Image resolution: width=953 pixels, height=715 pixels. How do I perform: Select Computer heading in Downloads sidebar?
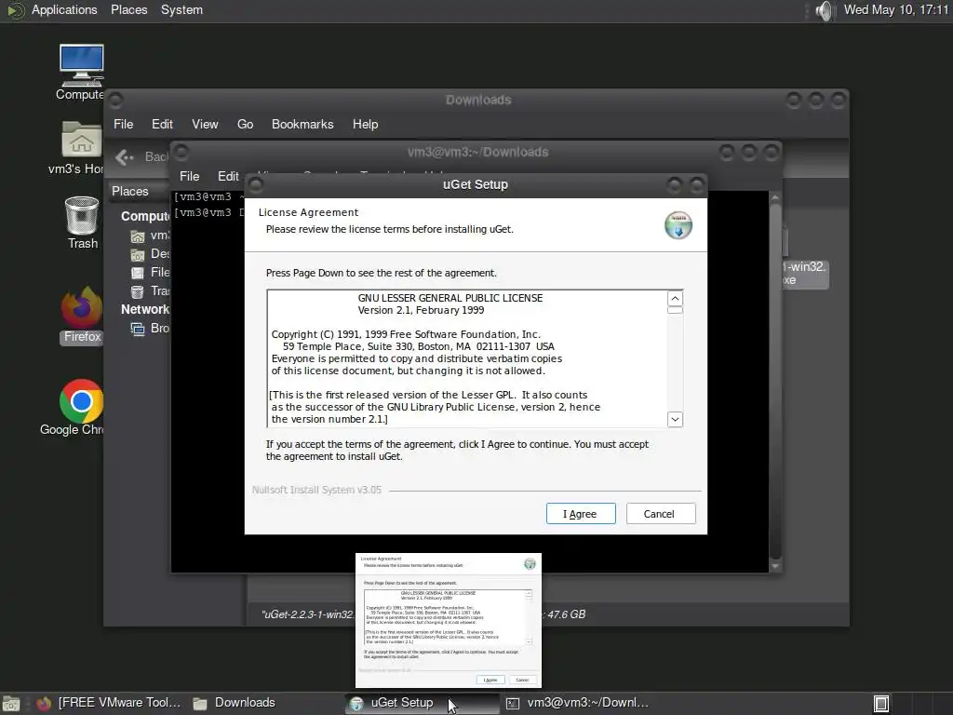[145, 216]
